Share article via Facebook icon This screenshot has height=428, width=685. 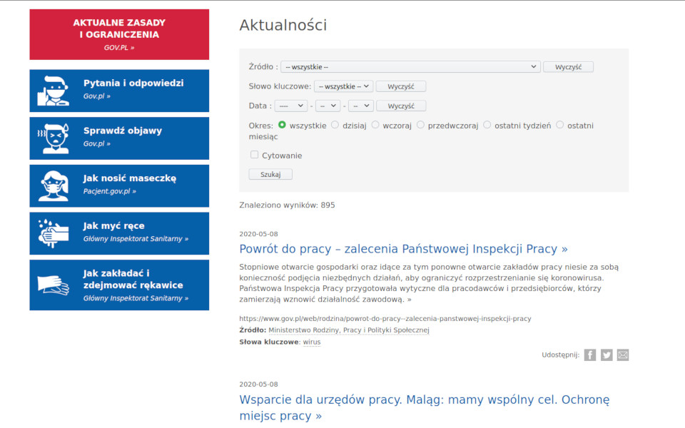[x=590, y=355]
